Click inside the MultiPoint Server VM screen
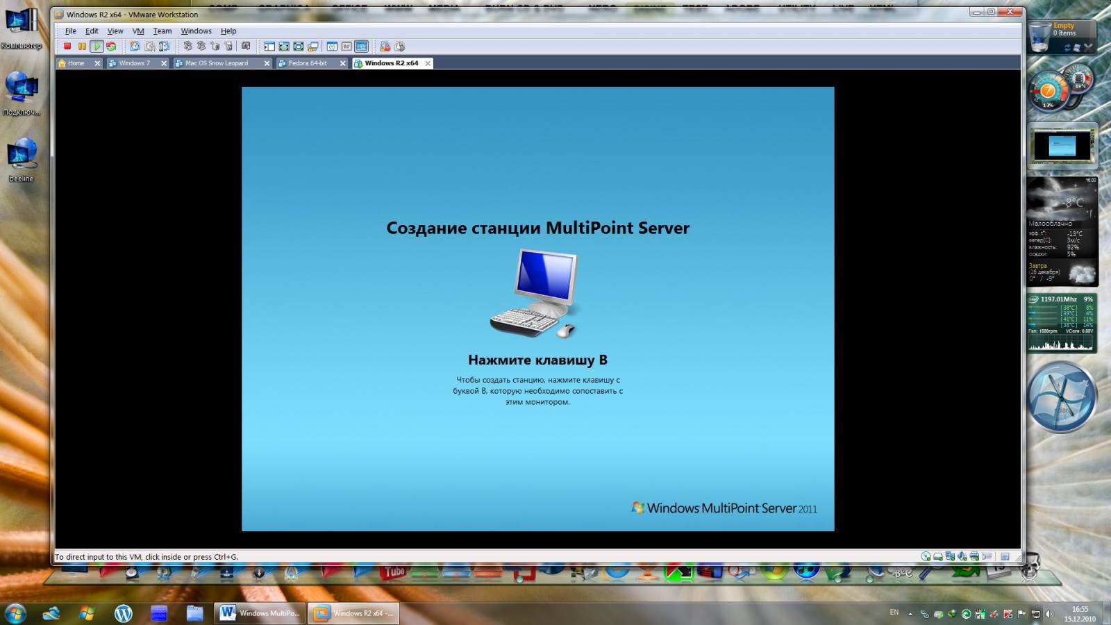1111x625 pixels. (537, 309)
